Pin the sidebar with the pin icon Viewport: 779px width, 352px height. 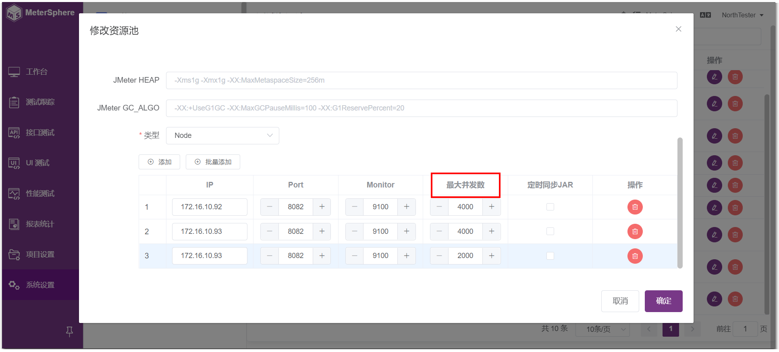coord(69,331)
